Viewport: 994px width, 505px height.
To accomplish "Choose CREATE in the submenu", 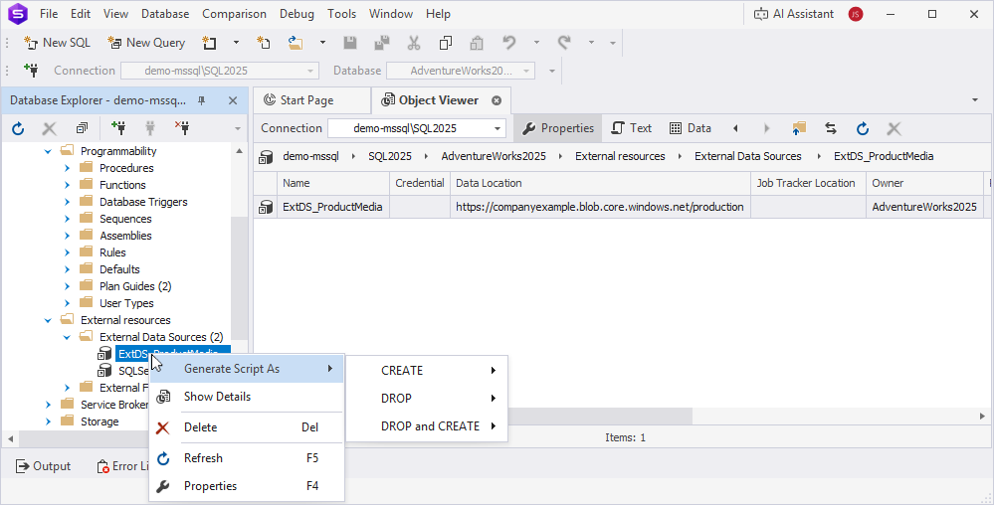I will point(427,371).
